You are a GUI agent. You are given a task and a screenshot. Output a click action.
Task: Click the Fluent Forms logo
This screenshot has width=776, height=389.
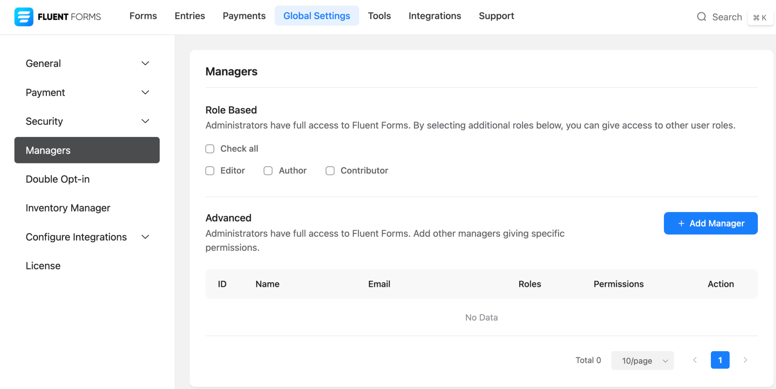(x=58, y=16)
